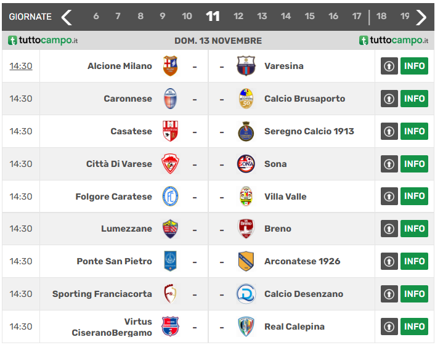Open the Seregno Calcio 1913 team name

tap(309, 131)
